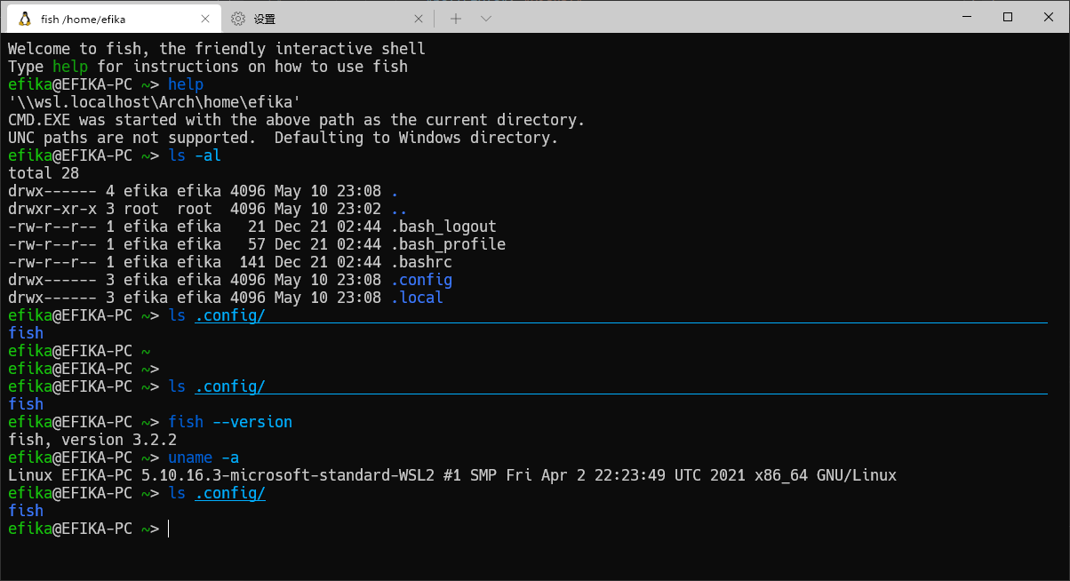This screenshot has width=1070, height=581.
Task: Click the 'UNC paths are not supported' line
Action: 283,138
